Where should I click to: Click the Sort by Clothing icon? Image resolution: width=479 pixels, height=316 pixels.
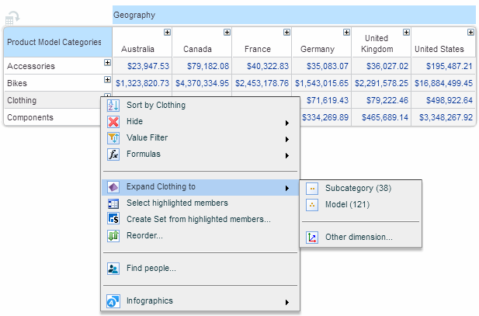(113, 106)
